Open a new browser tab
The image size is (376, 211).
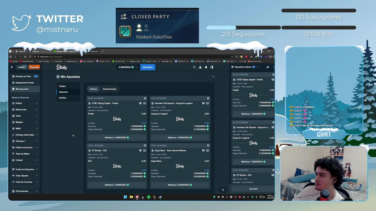103,51
